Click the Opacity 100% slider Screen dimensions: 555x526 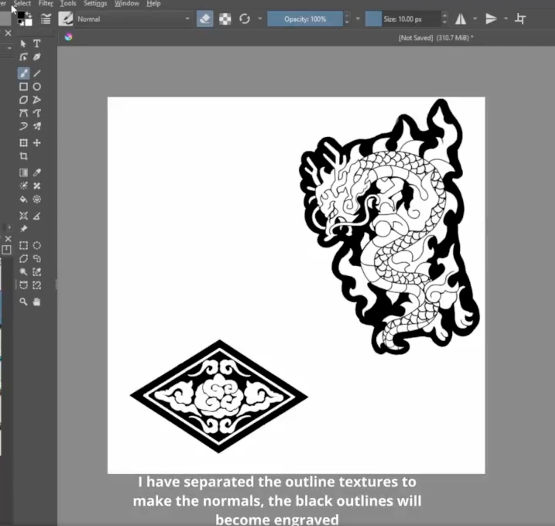(x=305, y=19)
